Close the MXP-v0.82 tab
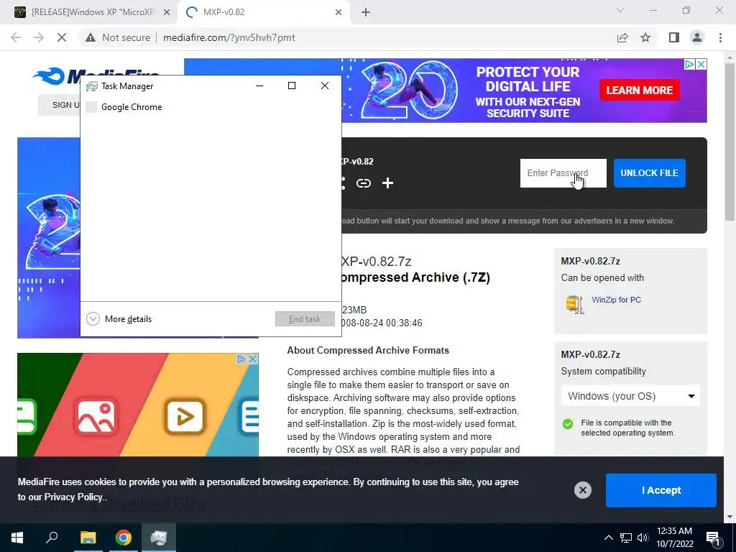The image size is (736, 552). [x=339, y=12]
